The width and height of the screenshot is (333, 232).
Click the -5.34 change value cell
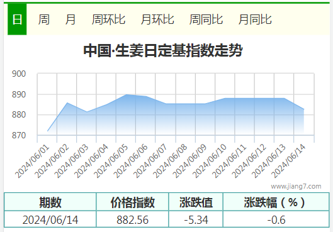pos(196,219)
